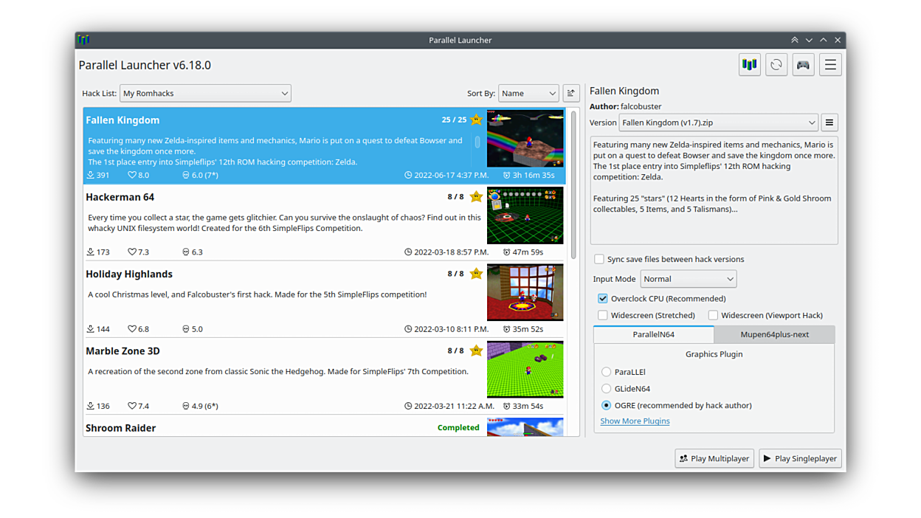Select the GLideN64 graphics plugin

(x=606, y=388)
